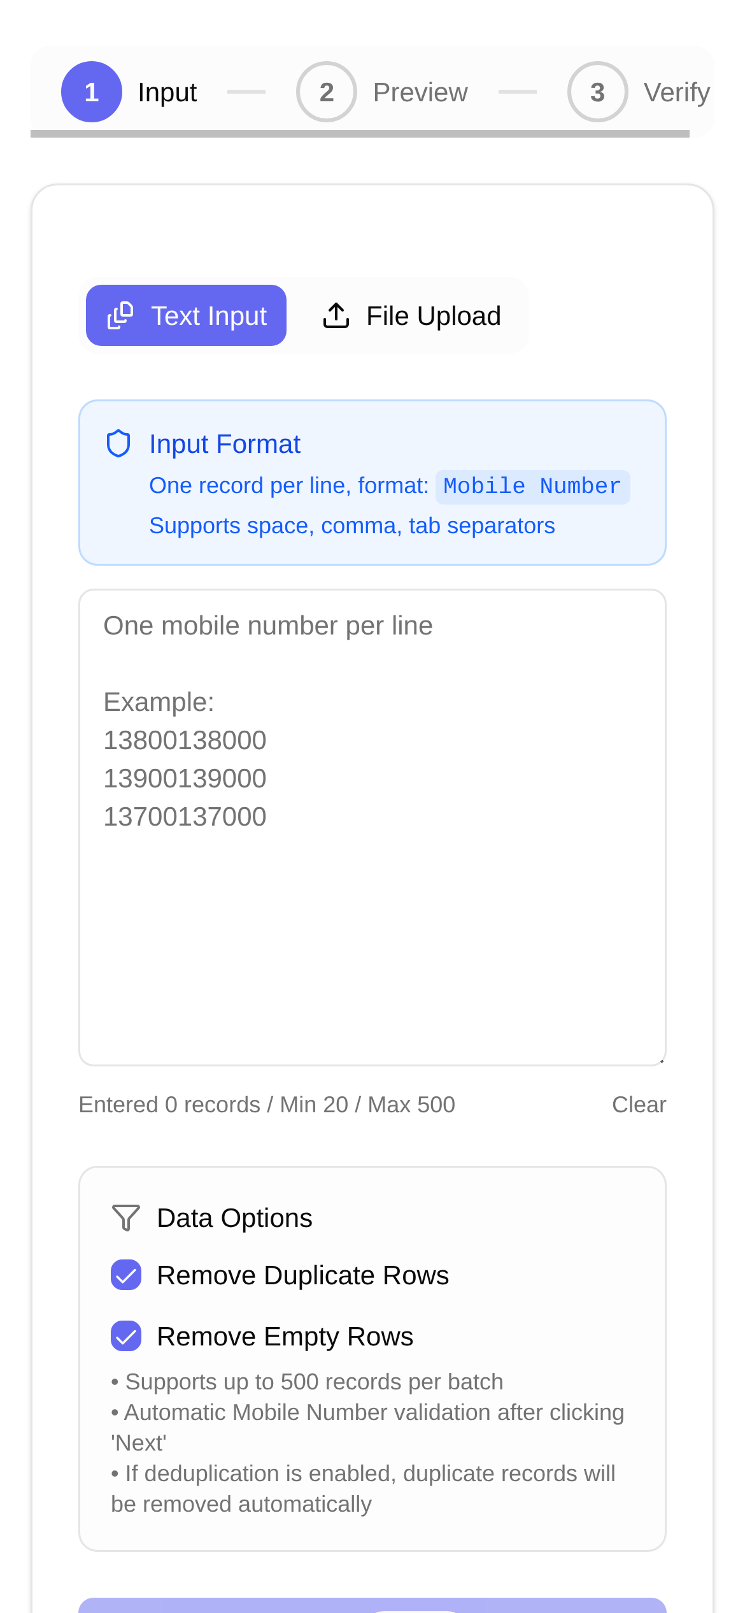Click the step 3 Verify circle

pyautogui.click(x=597, y=92)
